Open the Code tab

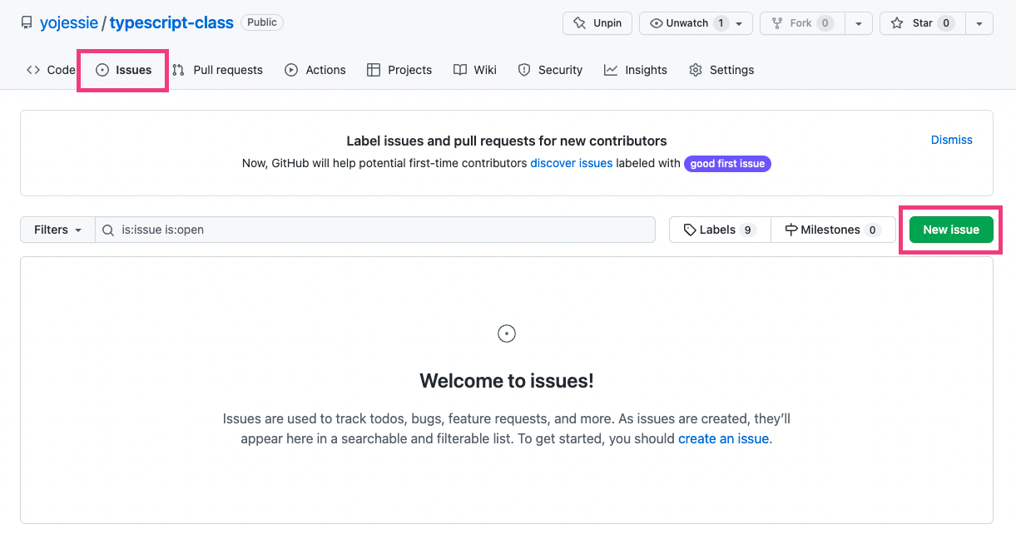[51, 70]
